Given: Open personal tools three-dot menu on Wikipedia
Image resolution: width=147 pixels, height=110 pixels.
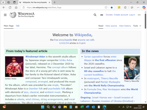Looking at the screenshot, I should point(139,15).
